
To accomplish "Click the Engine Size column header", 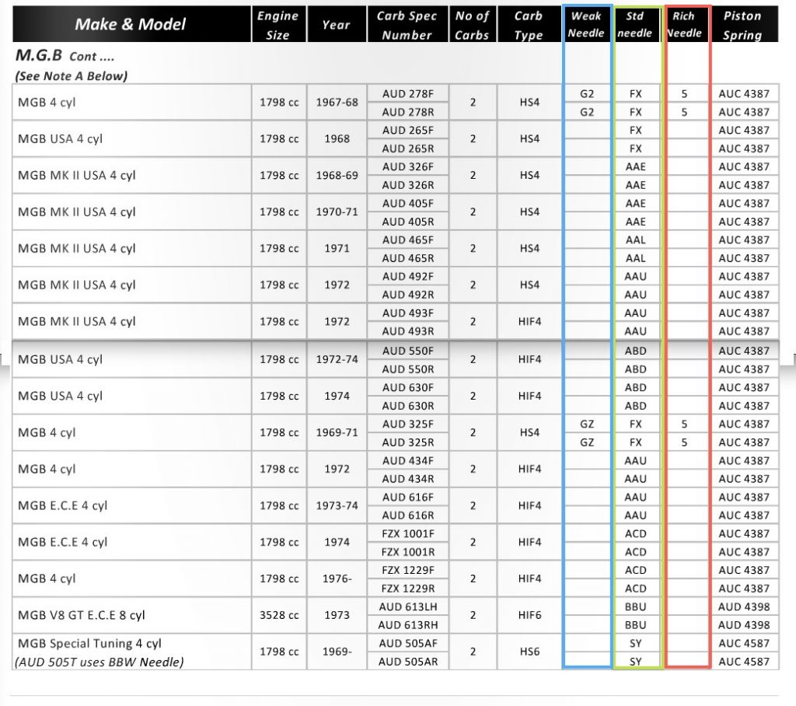I will (279, 24).
